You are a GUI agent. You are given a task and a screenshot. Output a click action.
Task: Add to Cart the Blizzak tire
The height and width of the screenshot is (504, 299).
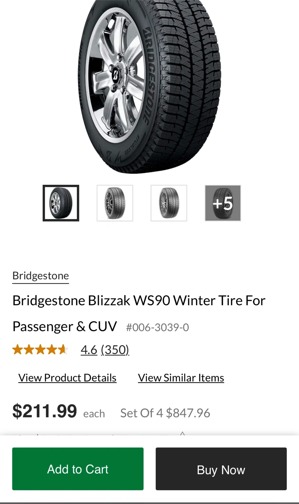(78, 469)
